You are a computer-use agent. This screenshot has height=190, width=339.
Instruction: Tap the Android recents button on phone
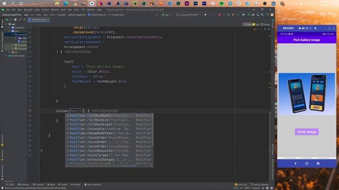tap(318, 164)
